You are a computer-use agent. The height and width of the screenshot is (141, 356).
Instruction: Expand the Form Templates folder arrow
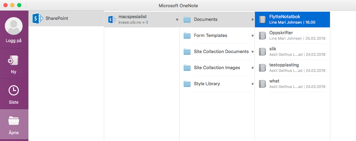pos(253,36)
